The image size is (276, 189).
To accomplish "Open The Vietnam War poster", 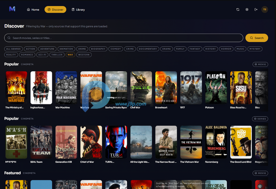I will (191, 142).
